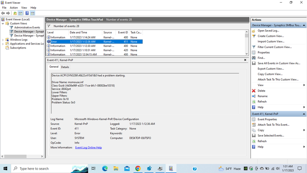The height and width of the screenshot is (173, 307).
Task: Click the Open Saved Log folder icon
Action: click(254, 31)
